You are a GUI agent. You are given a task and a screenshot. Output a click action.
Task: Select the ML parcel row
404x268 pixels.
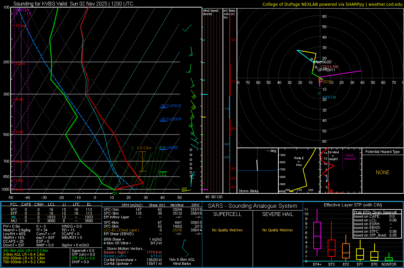pyautogui.click(x=51, y=217)
